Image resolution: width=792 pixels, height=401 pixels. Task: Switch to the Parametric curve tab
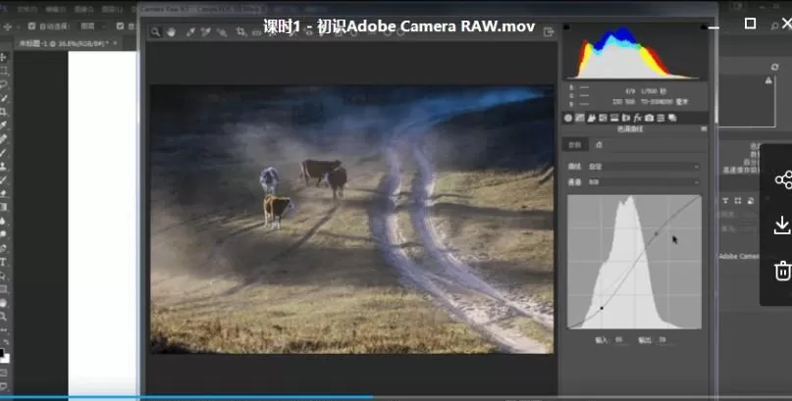pos(575,144)
